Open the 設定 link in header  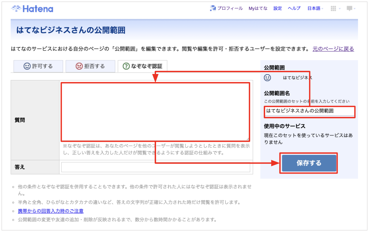click(x=278, y=8)
